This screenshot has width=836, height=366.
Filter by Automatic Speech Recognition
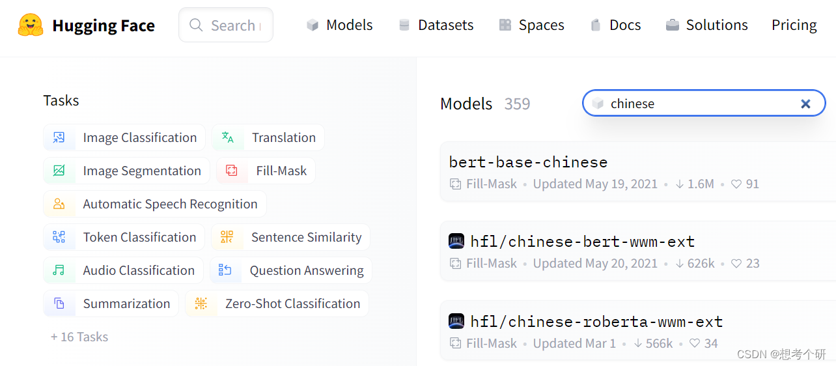tap(155, 204)
